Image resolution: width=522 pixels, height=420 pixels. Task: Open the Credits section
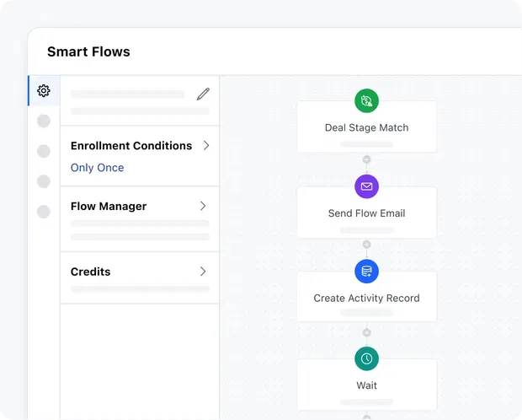point(91,272)
